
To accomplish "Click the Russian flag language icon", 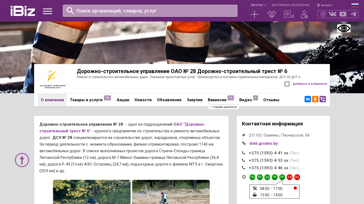I will pos(355,5).
